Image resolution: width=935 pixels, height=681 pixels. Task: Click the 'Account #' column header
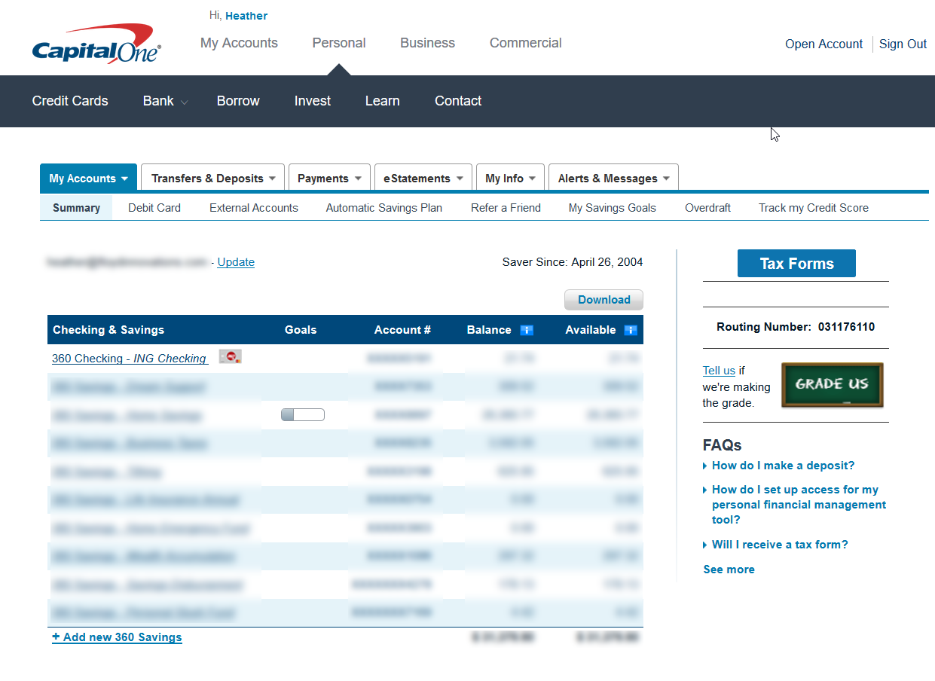coord(402,330)
